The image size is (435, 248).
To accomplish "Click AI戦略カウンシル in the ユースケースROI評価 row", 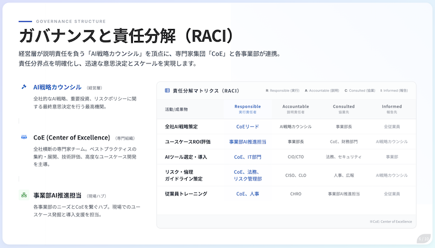I will pyautogui.click(x=391, y=142).
